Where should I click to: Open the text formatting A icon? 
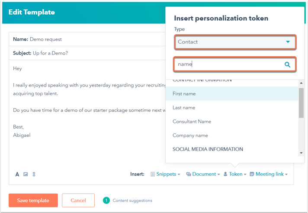coord(17,174)
